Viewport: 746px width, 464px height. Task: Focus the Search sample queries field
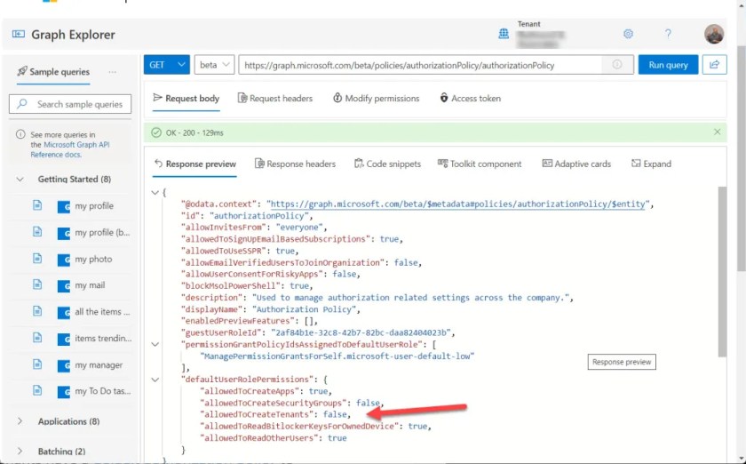[70, 104]
